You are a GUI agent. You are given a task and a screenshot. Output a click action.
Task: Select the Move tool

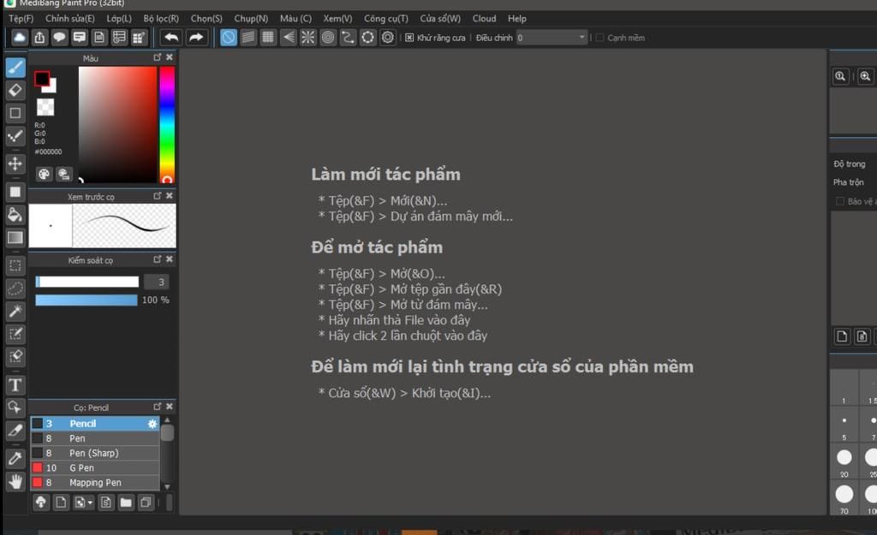(15, 163)
